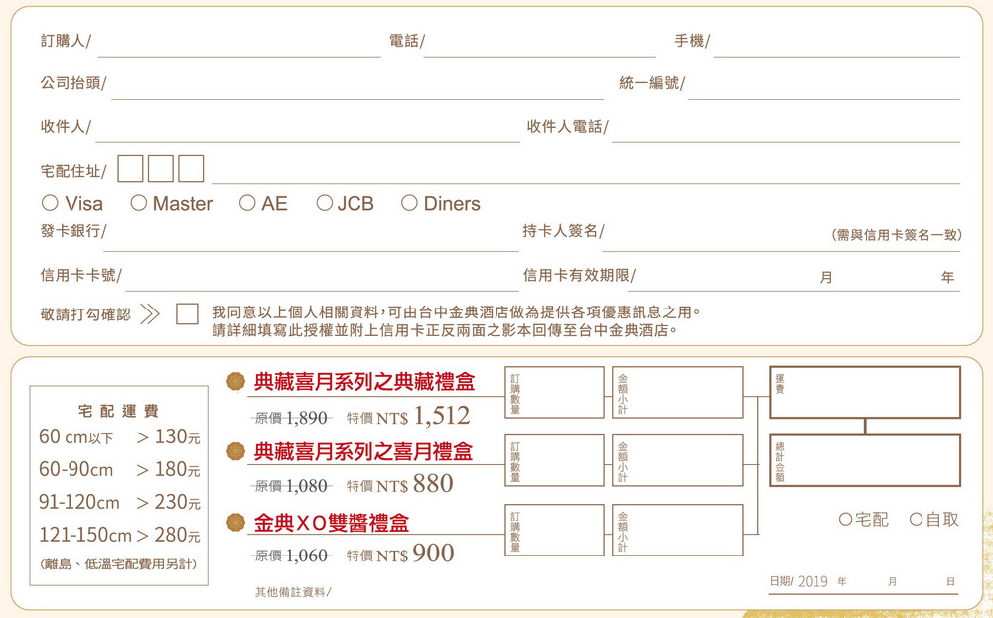Click the 運費 shipping fee box
Image resolution: width=993 pixels, height=618 pixels.
pos(865,392)
